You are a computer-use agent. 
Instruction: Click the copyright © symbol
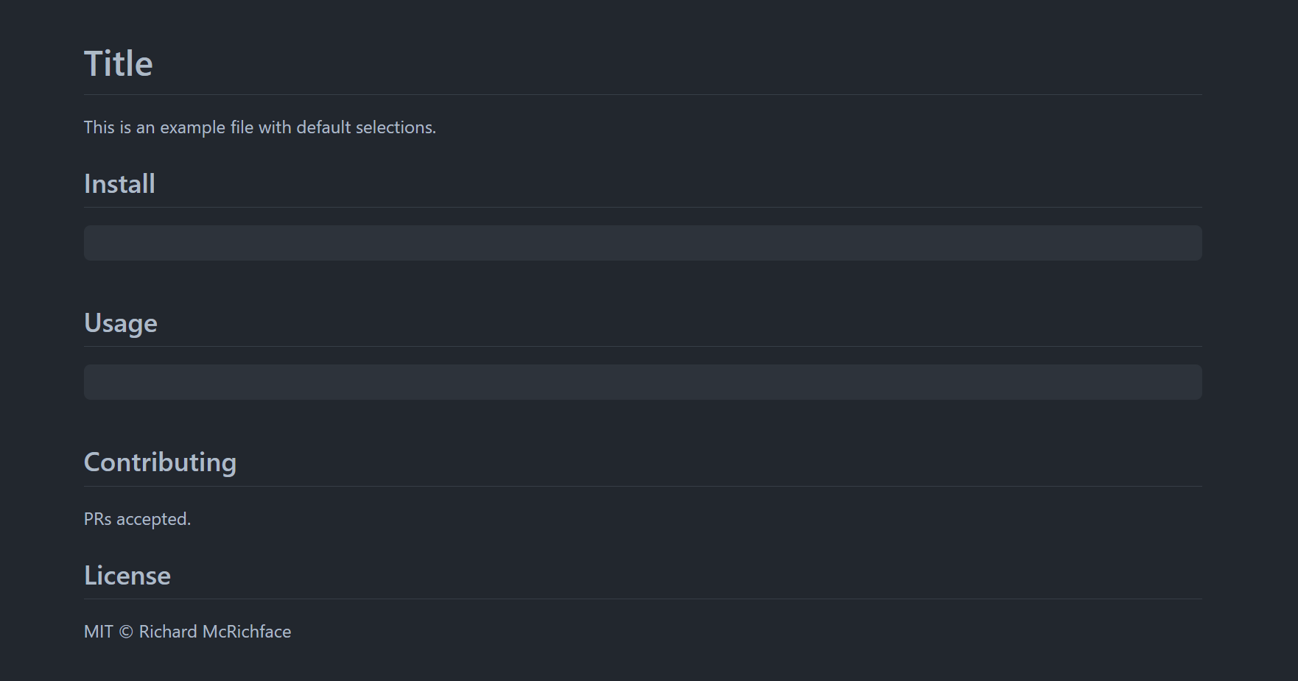point(126,632)
